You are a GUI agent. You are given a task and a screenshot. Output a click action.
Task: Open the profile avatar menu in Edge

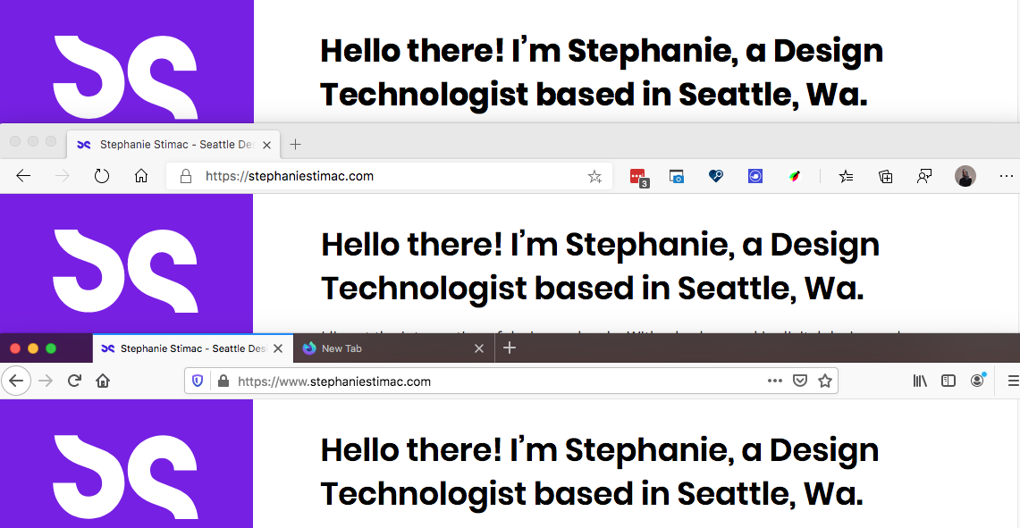pyautogui.click(x=965, y=176)
